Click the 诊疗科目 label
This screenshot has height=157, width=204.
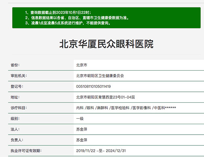pyautogui.click(x=19, y=108)
